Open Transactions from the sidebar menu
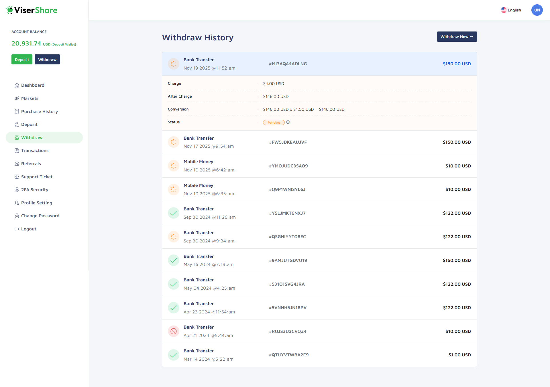Viewport: 550px width, 387px height. (35, 151)
